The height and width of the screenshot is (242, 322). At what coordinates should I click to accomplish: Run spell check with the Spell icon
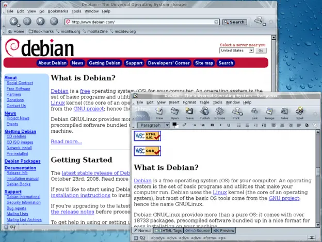point(300,113)
